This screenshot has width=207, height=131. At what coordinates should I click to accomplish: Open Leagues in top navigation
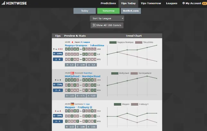point(172,3)
